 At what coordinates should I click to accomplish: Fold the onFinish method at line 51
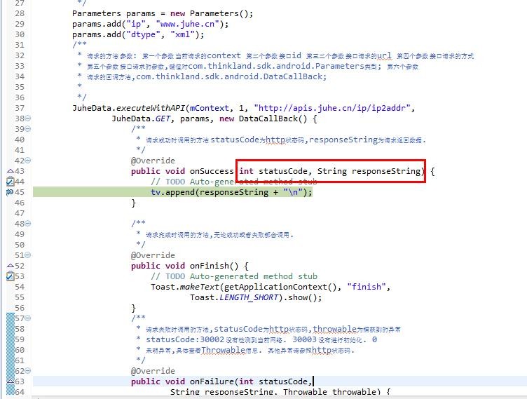pos(28,255)
